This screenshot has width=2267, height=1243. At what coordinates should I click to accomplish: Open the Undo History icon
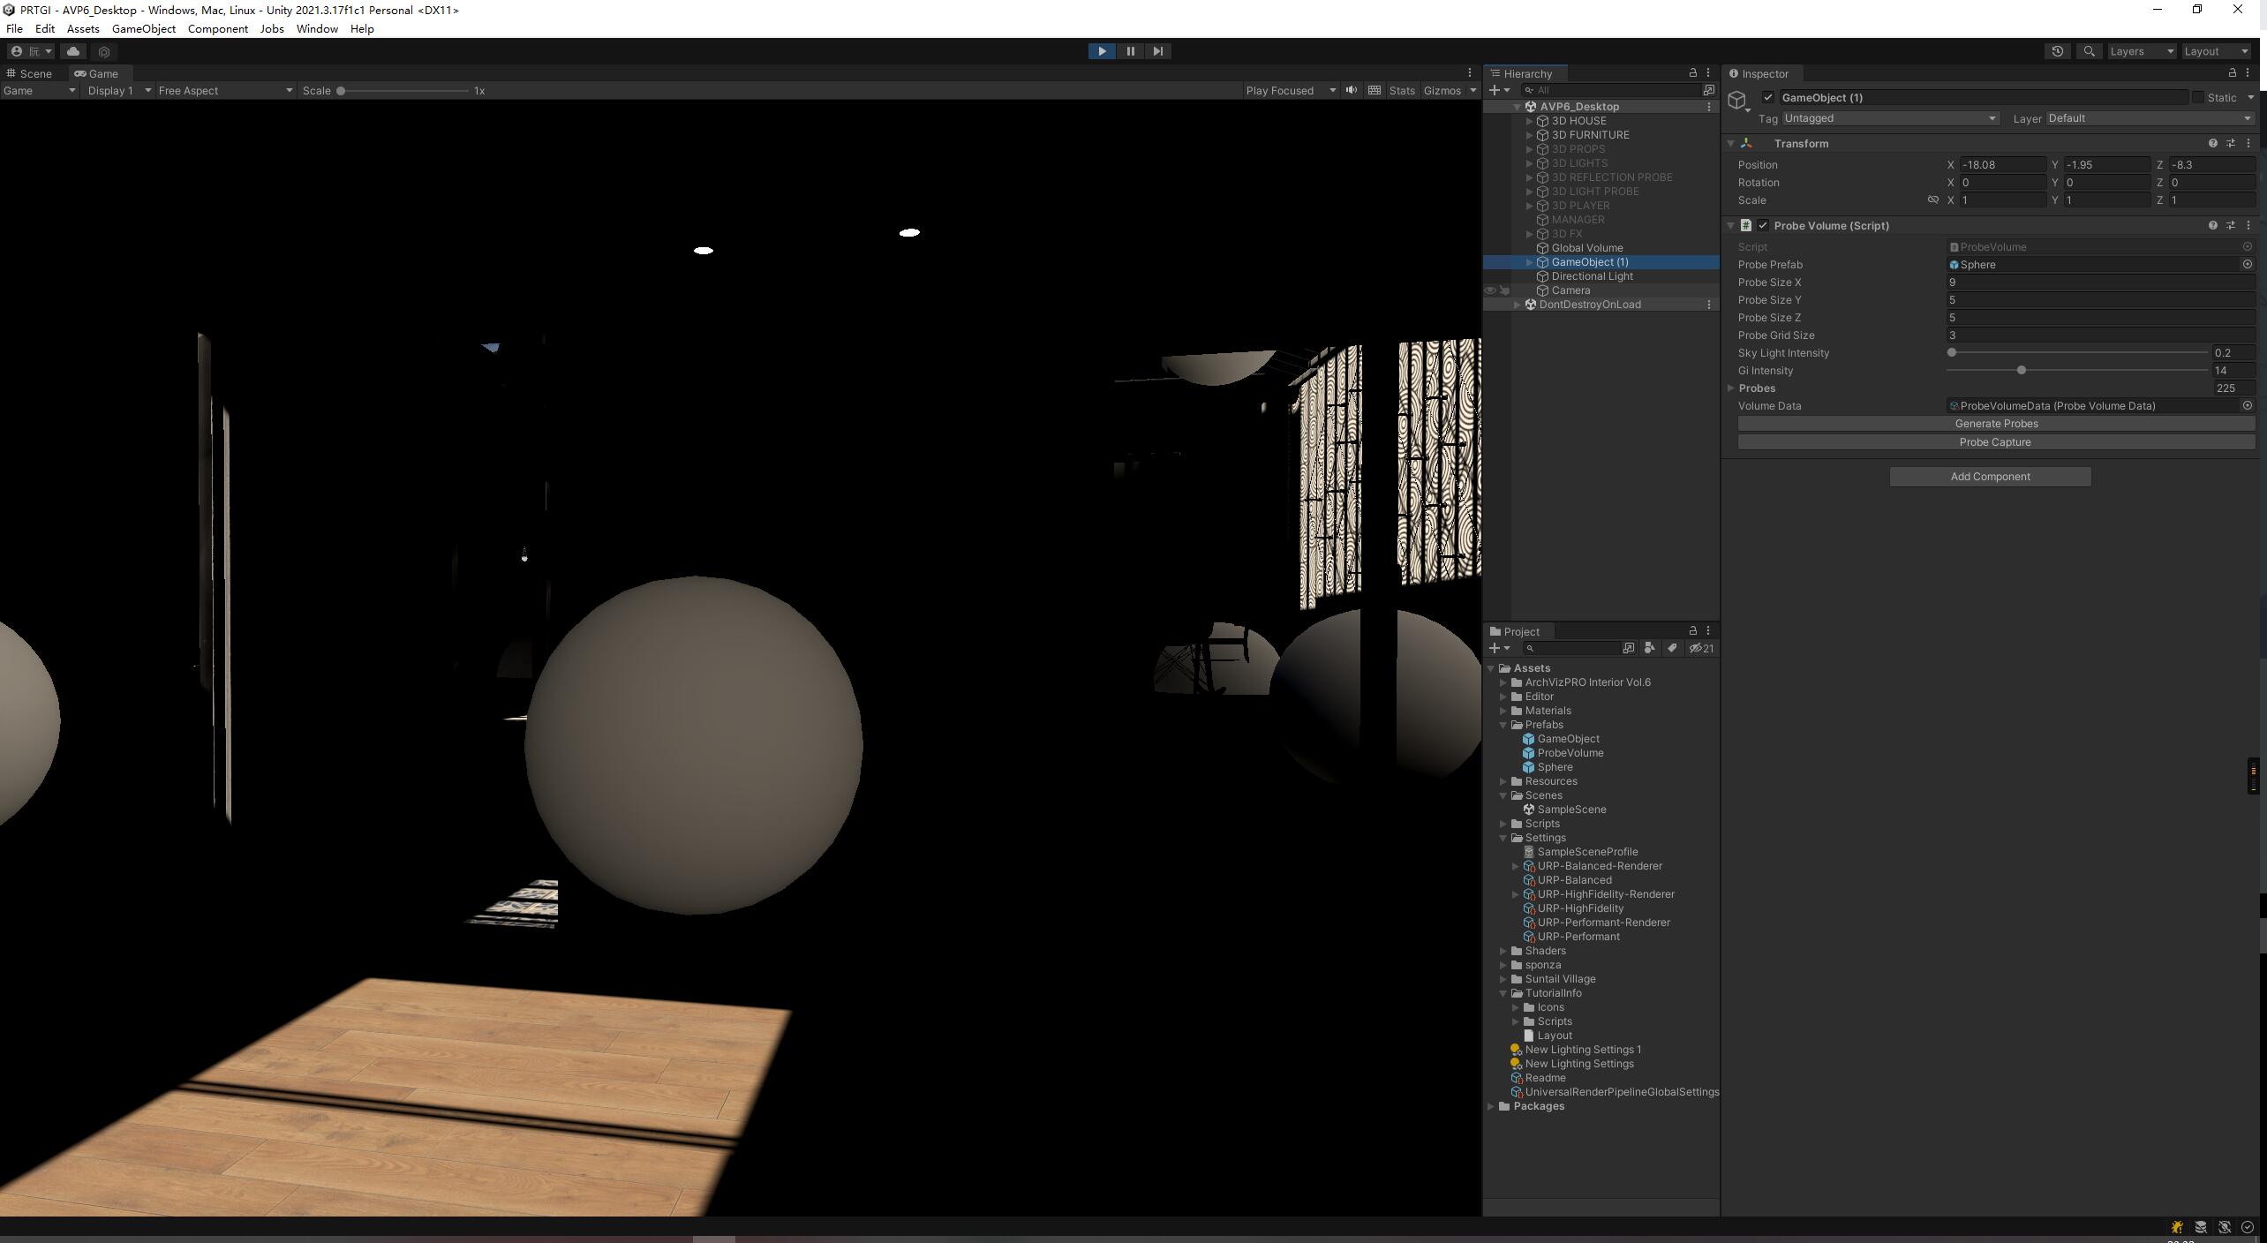click(2058, 51)
